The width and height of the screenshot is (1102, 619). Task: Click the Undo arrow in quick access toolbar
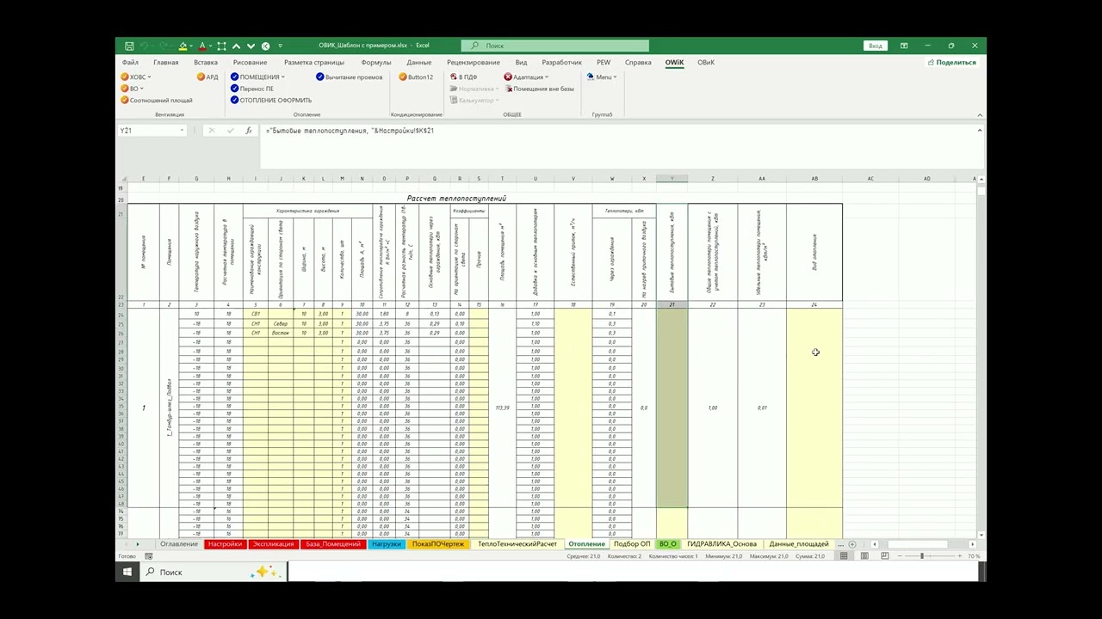tap(144, 46)
